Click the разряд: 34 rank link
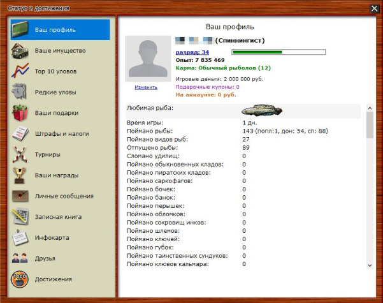 (192, 52)
